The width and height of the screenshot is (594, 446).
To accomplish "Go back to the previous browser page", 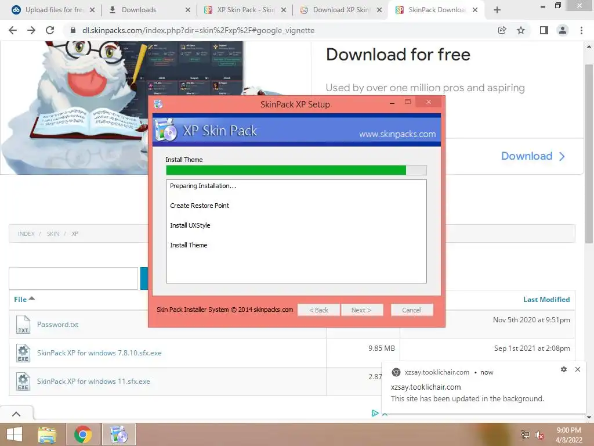I will 13,30.
